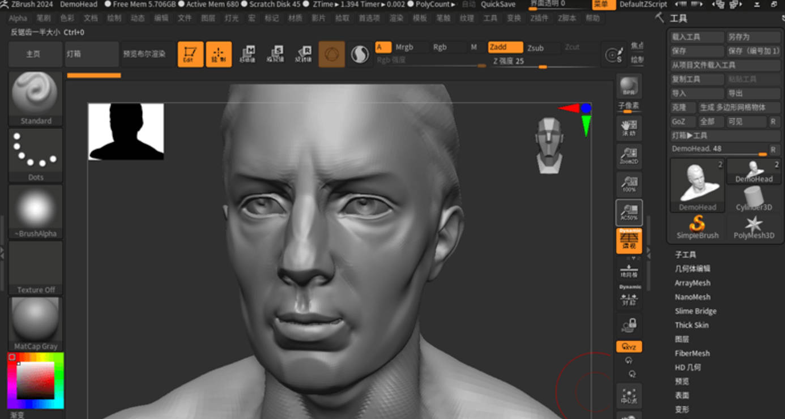Select the Zoom2D icon
Viewport: 785px width, 419px height.
(x=629, y=156)
